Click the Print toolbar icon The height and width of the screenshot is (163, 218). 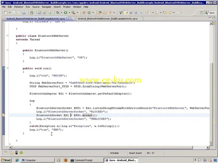(24, 13)
